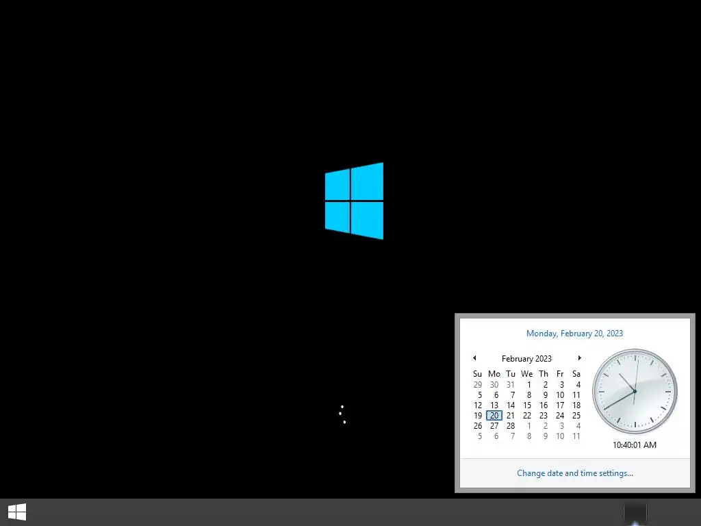This screenshot has height=526, width=701.
Task: Go to previous month in calendar
Action: pos(474,358)
